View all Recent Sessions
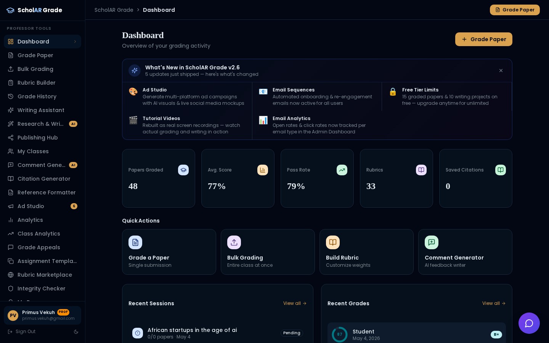 [x=295, y=303]
